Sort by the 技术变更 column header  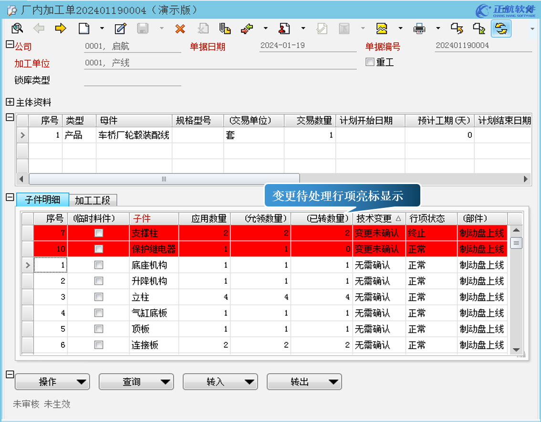378,218
